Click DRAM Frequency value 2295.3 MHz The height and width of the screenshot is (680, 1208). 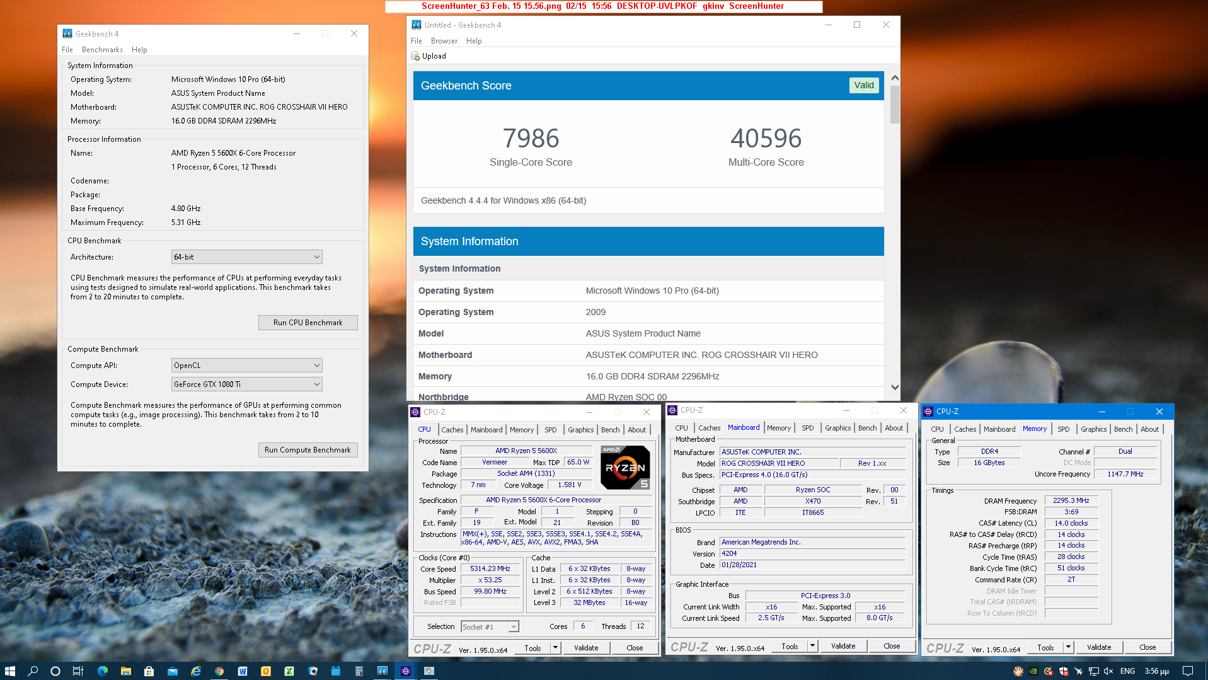click(1071, 501)
